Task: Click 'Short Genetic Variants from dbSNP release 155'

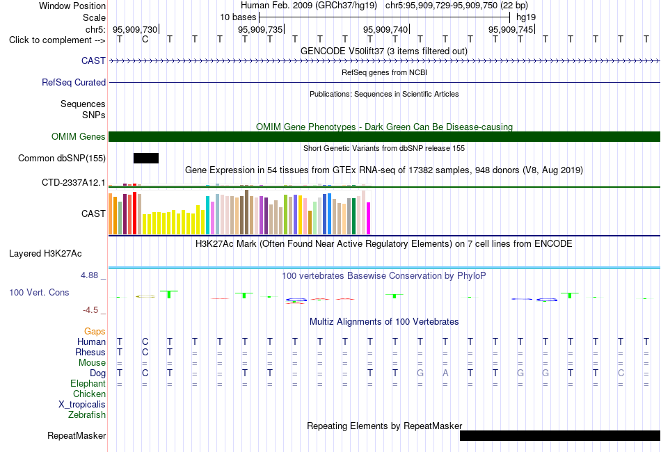Action: (384, 148)
